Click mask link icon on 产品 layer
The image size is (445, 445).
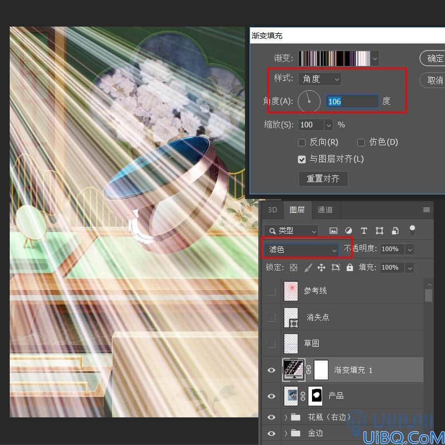tap(303, 396)
